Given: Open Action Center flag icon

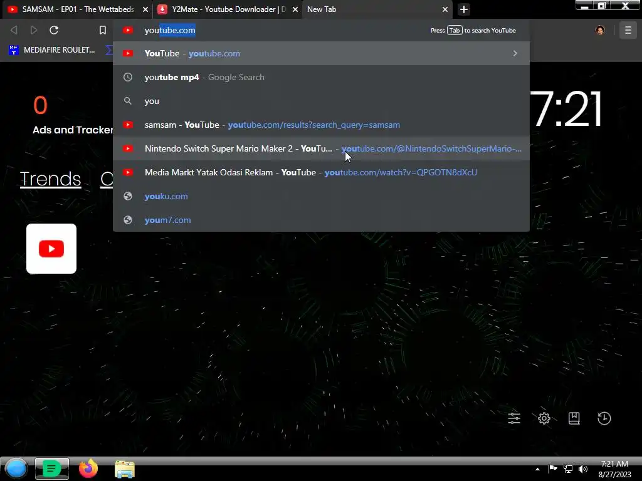Looking at the screenshot, I should click(x=553, y=468).
